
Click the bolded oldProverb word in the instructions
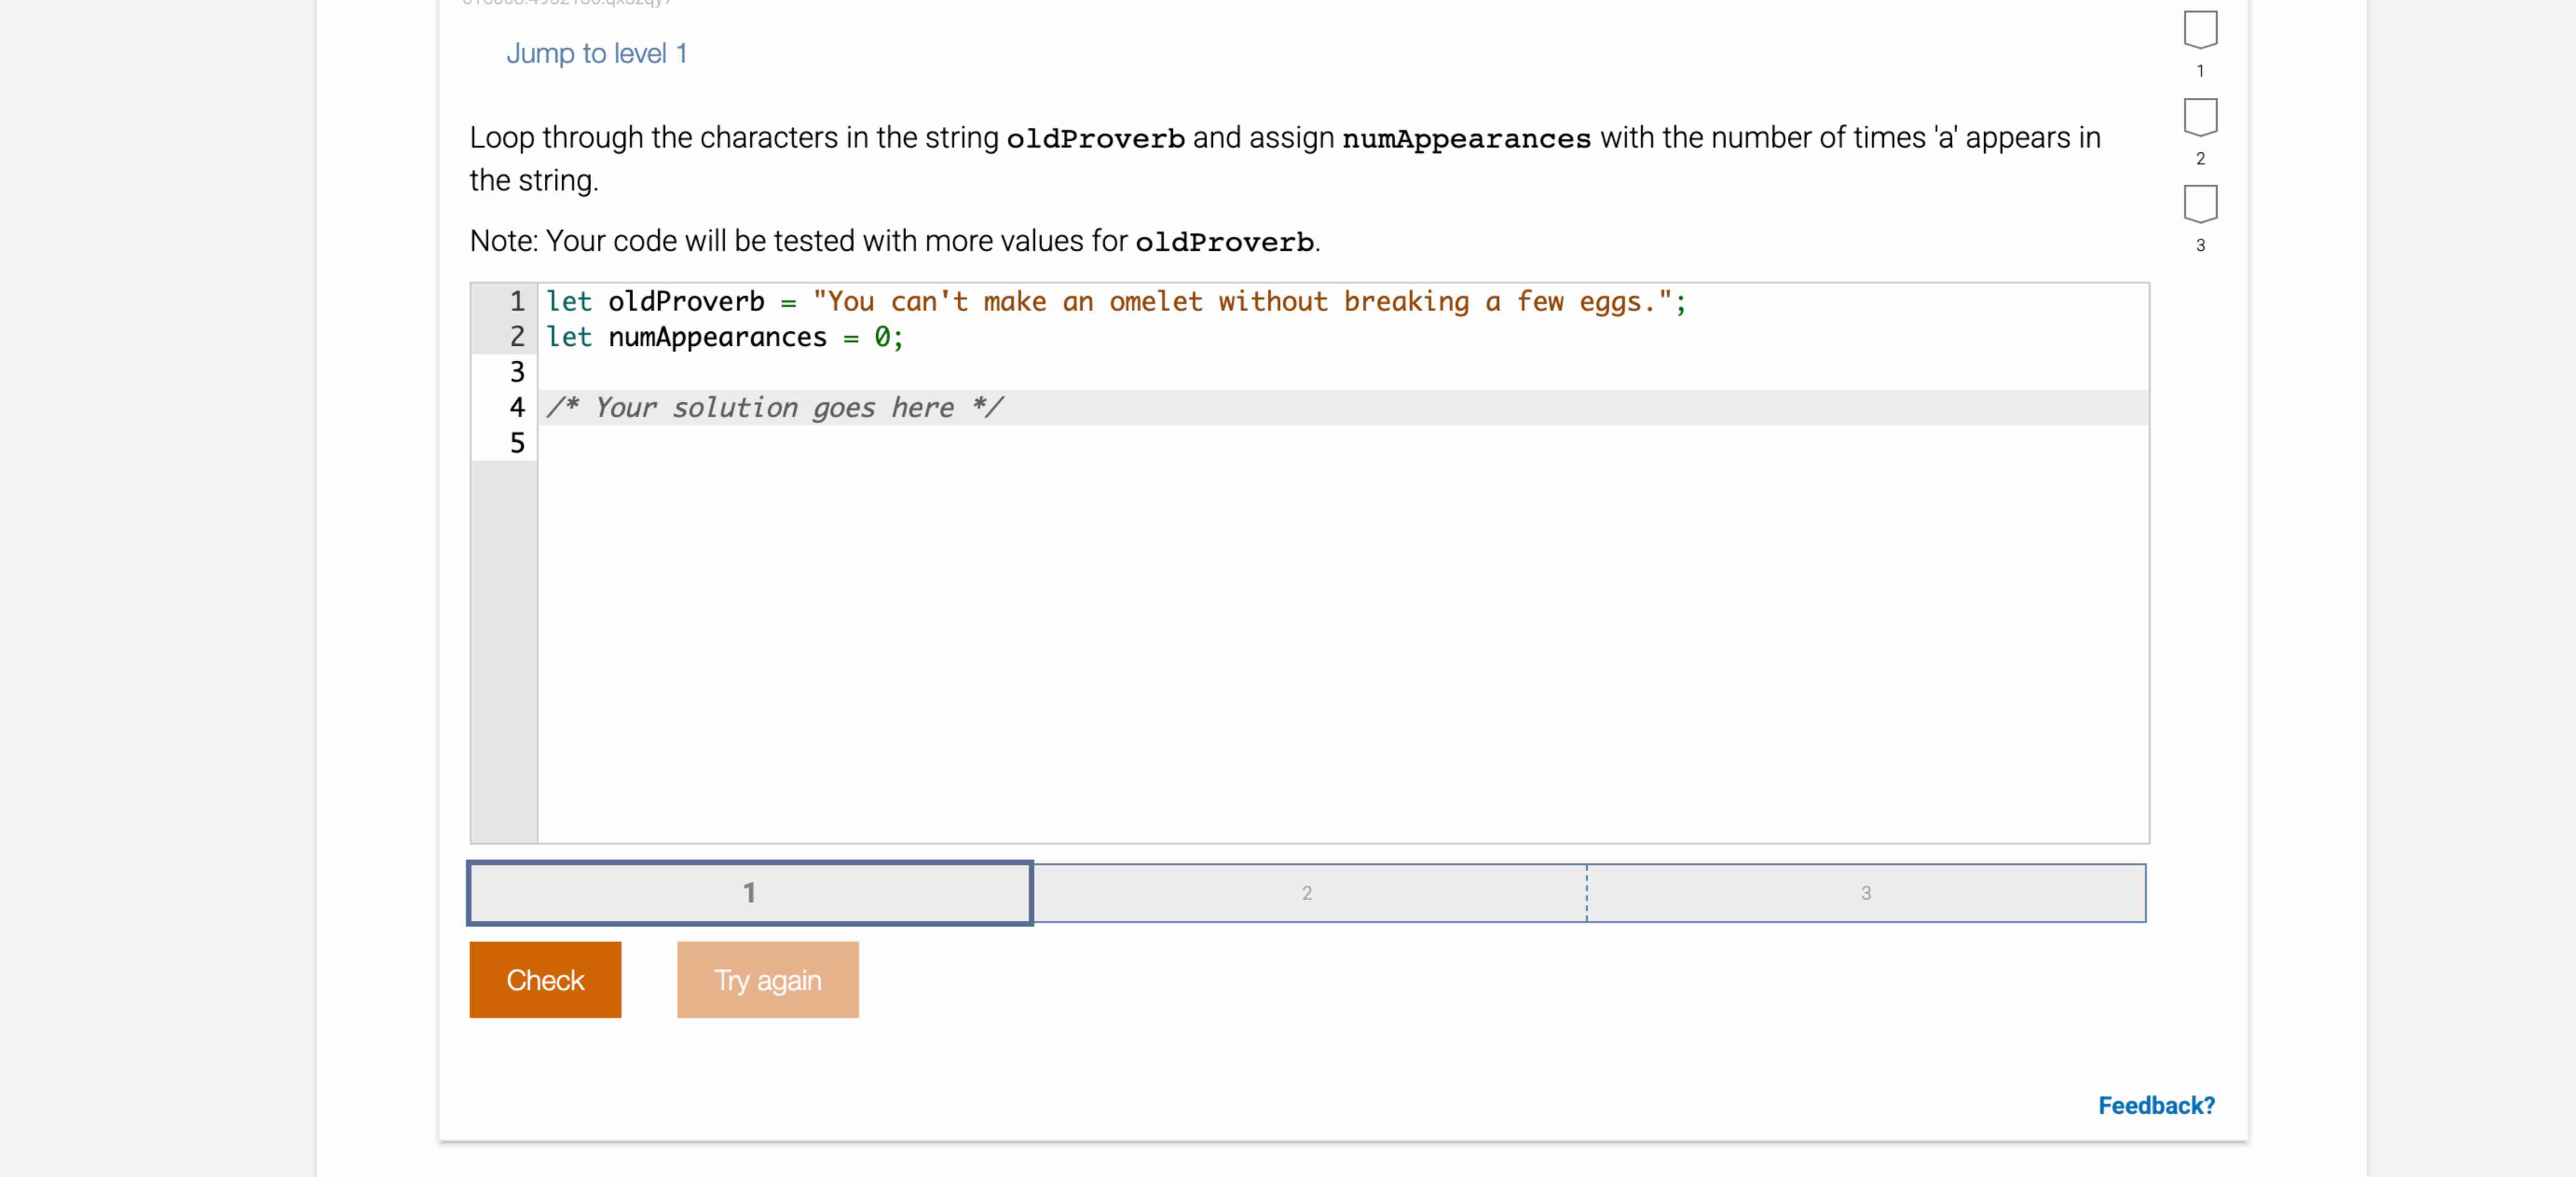(1094, 138)
